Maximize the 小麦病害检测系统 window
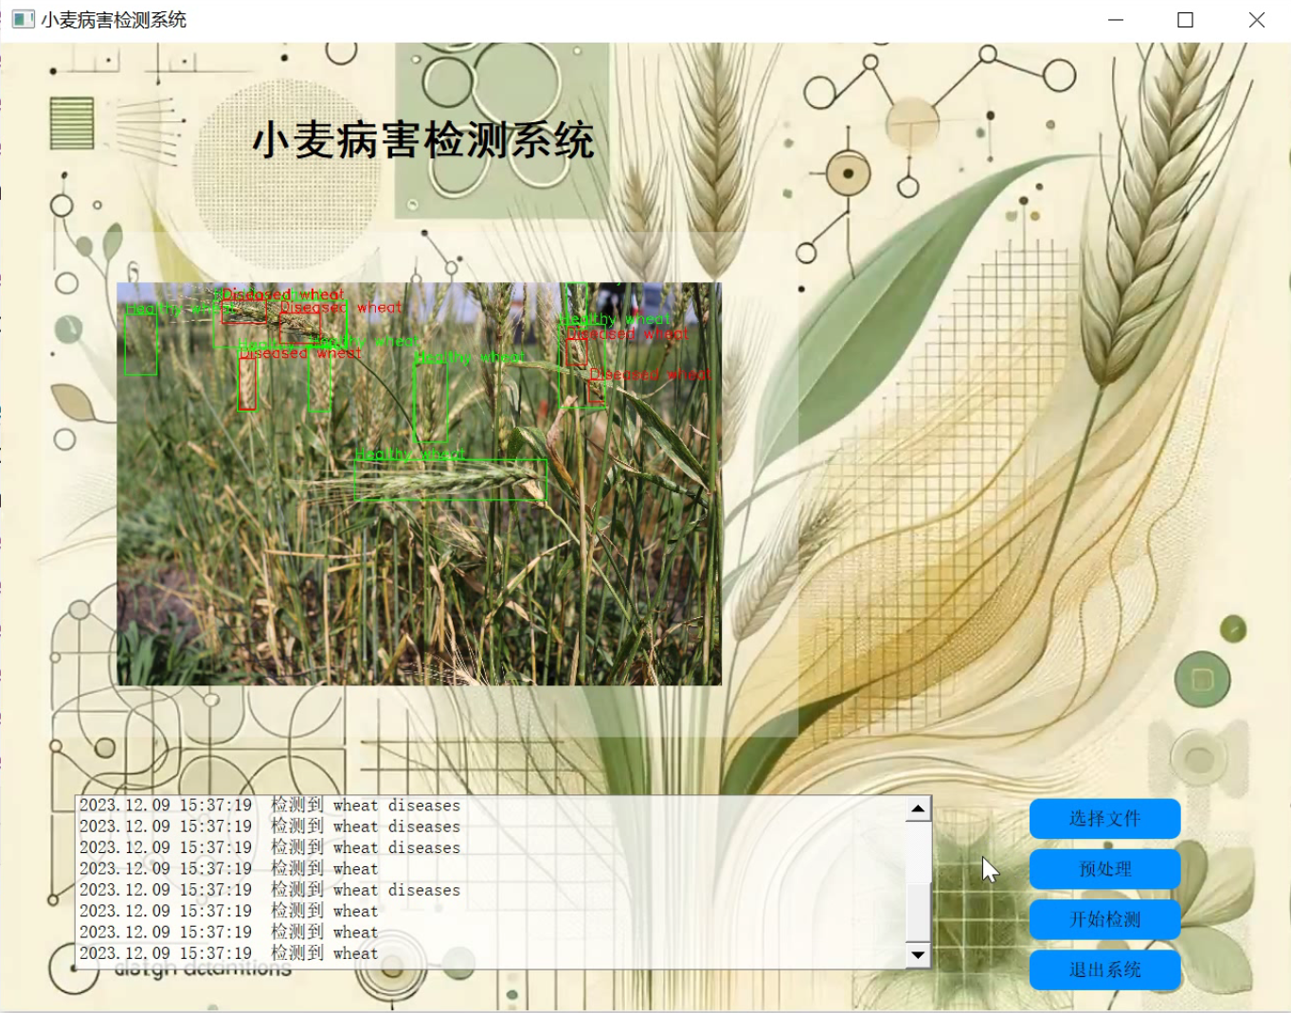The width and height of the screenshot is (1291, 1013). pyautogui.click(x=1185, y=20)
